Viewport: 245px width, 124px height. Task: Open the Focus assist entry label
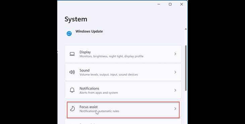point(89,107)
